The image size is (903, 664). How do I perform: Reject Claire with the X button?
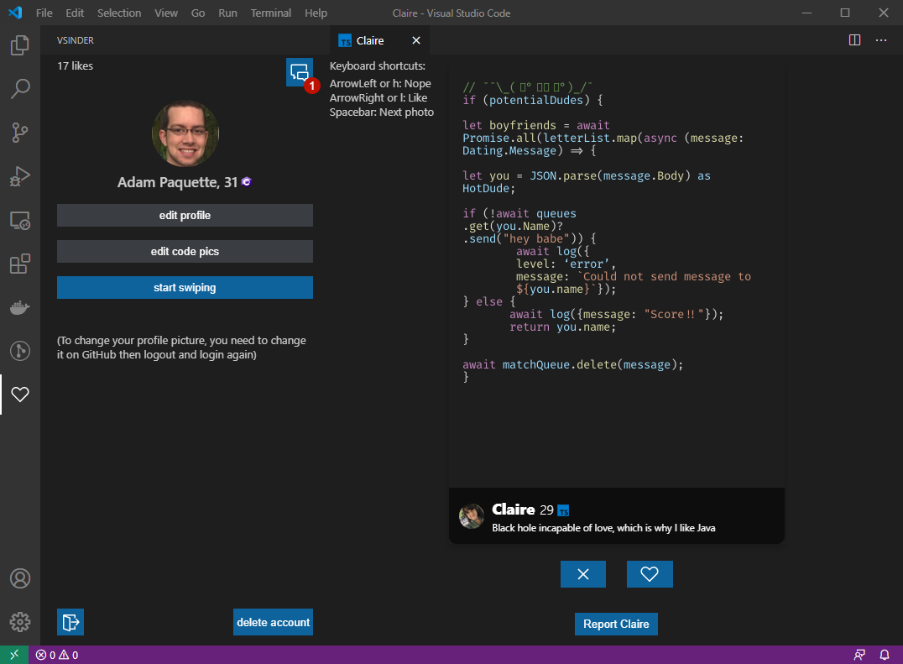(583, 574)
